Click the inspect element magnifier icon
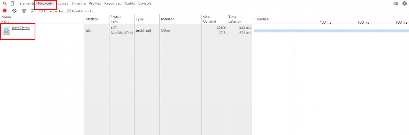Viewport: 409px width, 135px height. point(4,4)
